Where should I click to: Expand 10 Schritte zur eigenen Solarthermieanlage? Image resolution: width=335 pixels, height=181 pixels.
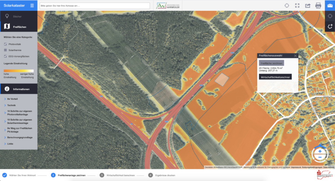[x=19, y=121]
